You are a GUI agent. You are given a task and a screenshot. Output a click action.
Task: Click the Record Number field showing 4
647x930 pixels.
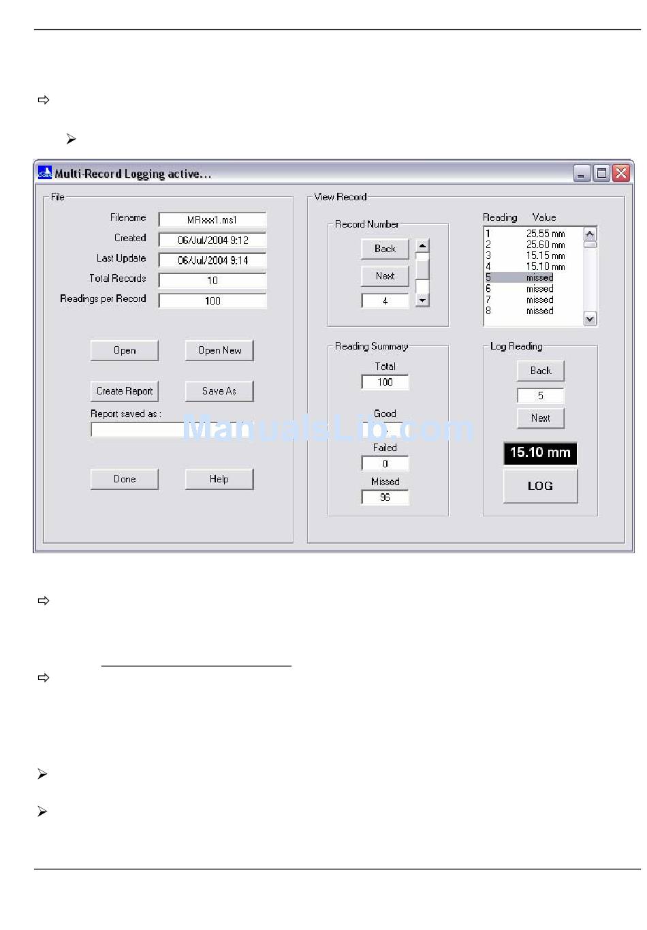coord(385,300)
